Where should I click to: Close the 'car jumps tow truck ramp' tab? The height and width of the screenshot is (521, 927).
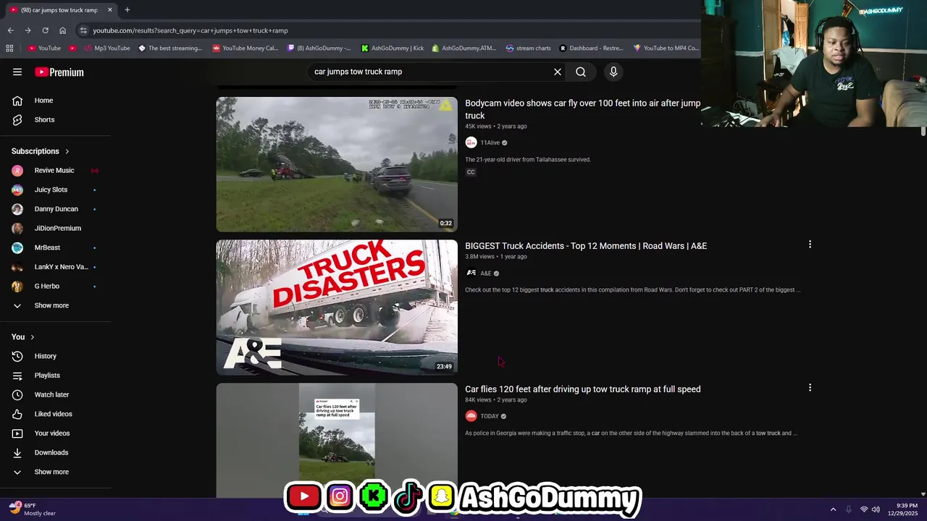(x=110, y=10)
